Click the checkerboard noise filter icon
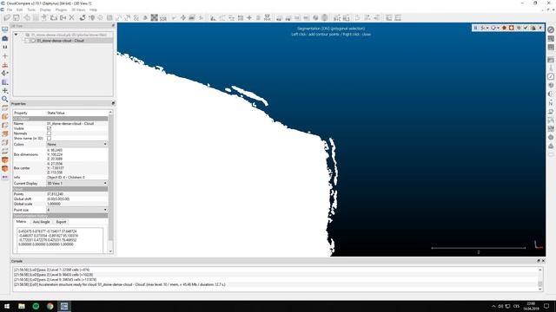Viewport: 556px width, 312px height. (155, 17)
